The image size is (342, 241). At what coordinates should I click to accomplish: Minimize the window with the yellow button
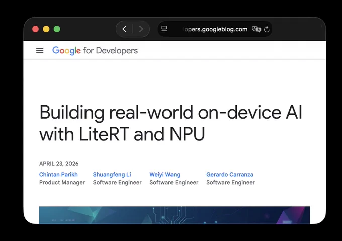[x=46, y=29]
